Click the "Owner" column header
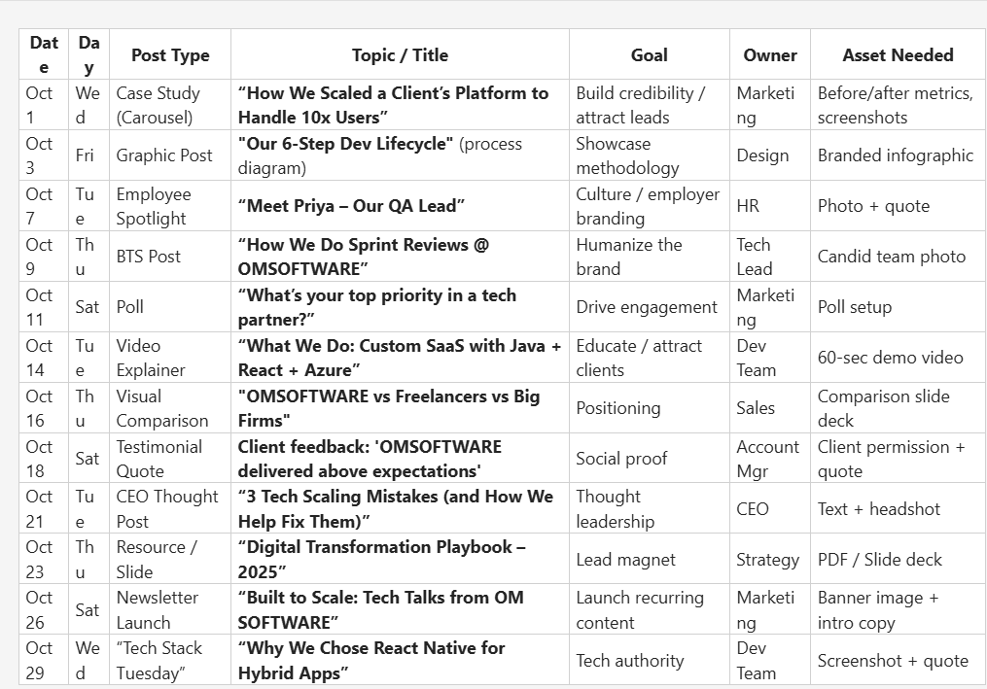Screen dimensions: 987x689 769,55
